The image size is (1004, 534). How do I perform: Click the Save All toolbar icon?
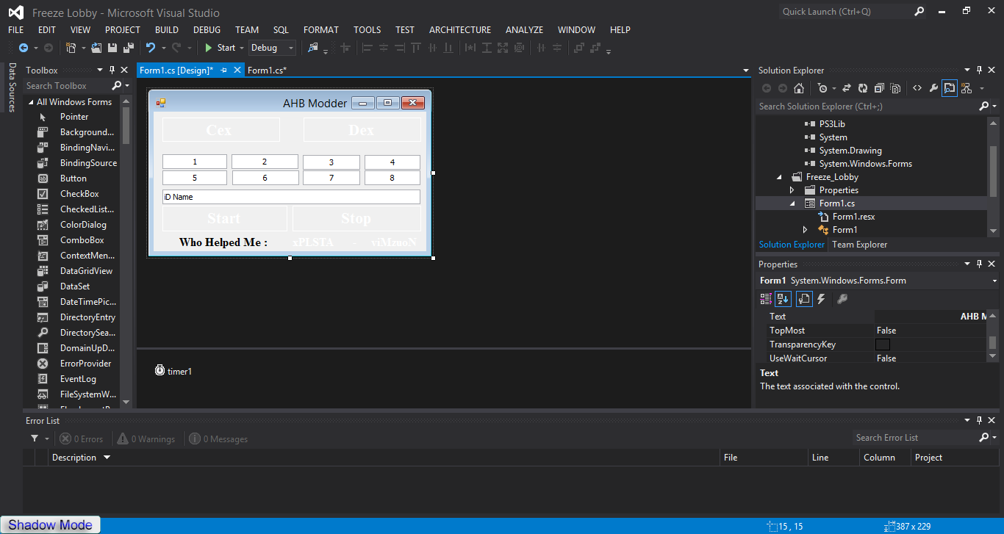129,48
